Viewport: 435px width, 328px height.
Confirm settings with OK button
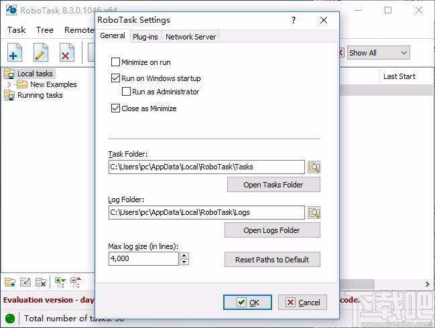(x=247, y=303)
